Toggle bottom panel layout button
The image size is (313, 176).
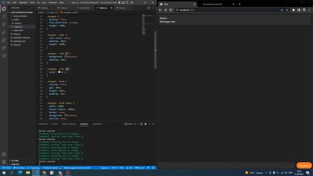123,2
